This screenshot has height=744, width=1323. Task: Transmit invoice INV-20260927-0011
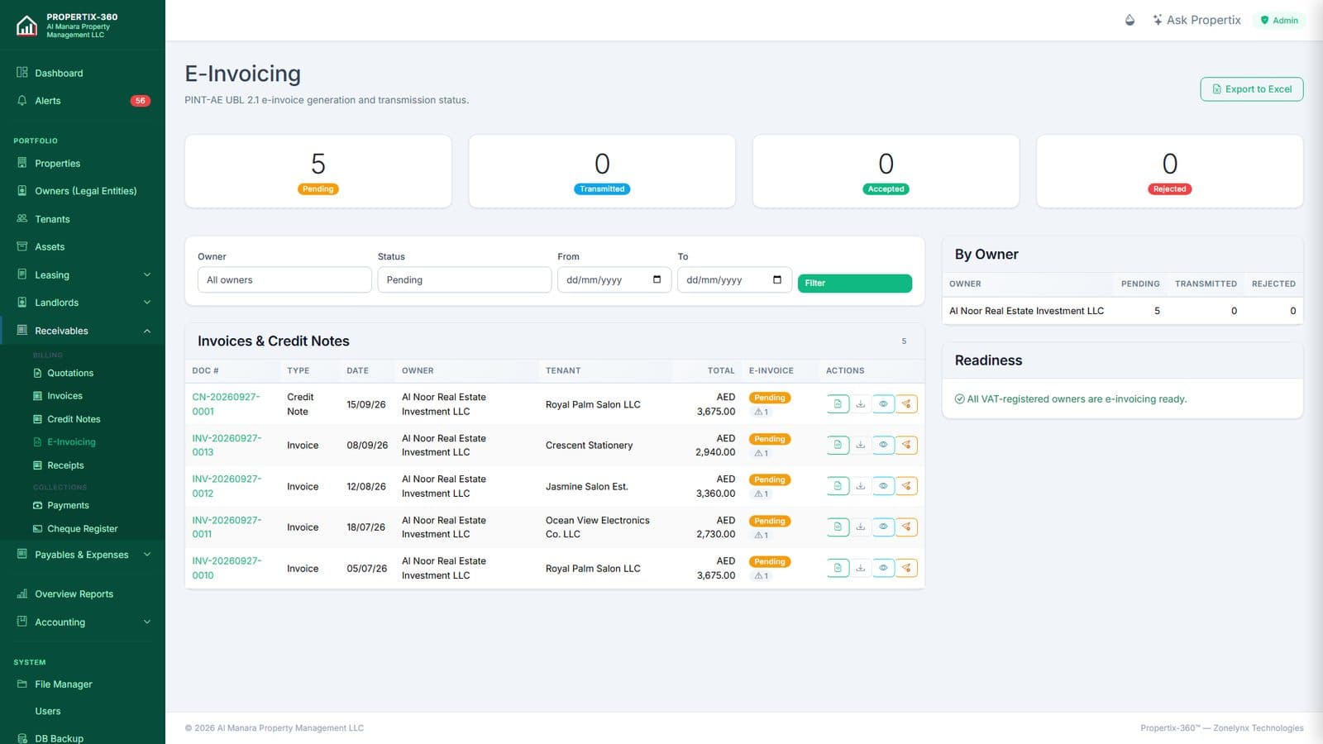[906, 527]
